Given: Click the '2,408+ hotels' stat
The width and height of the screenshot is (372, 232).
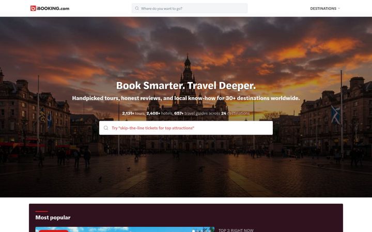Looking at the screenshot, I should coord(160,113).
